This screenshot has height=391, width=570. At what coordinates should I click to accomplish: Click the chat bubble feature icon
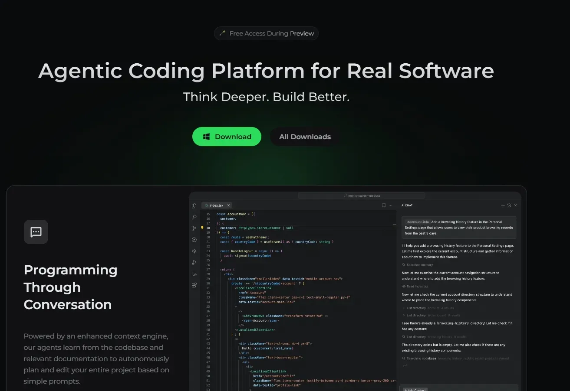click(36, 232)
